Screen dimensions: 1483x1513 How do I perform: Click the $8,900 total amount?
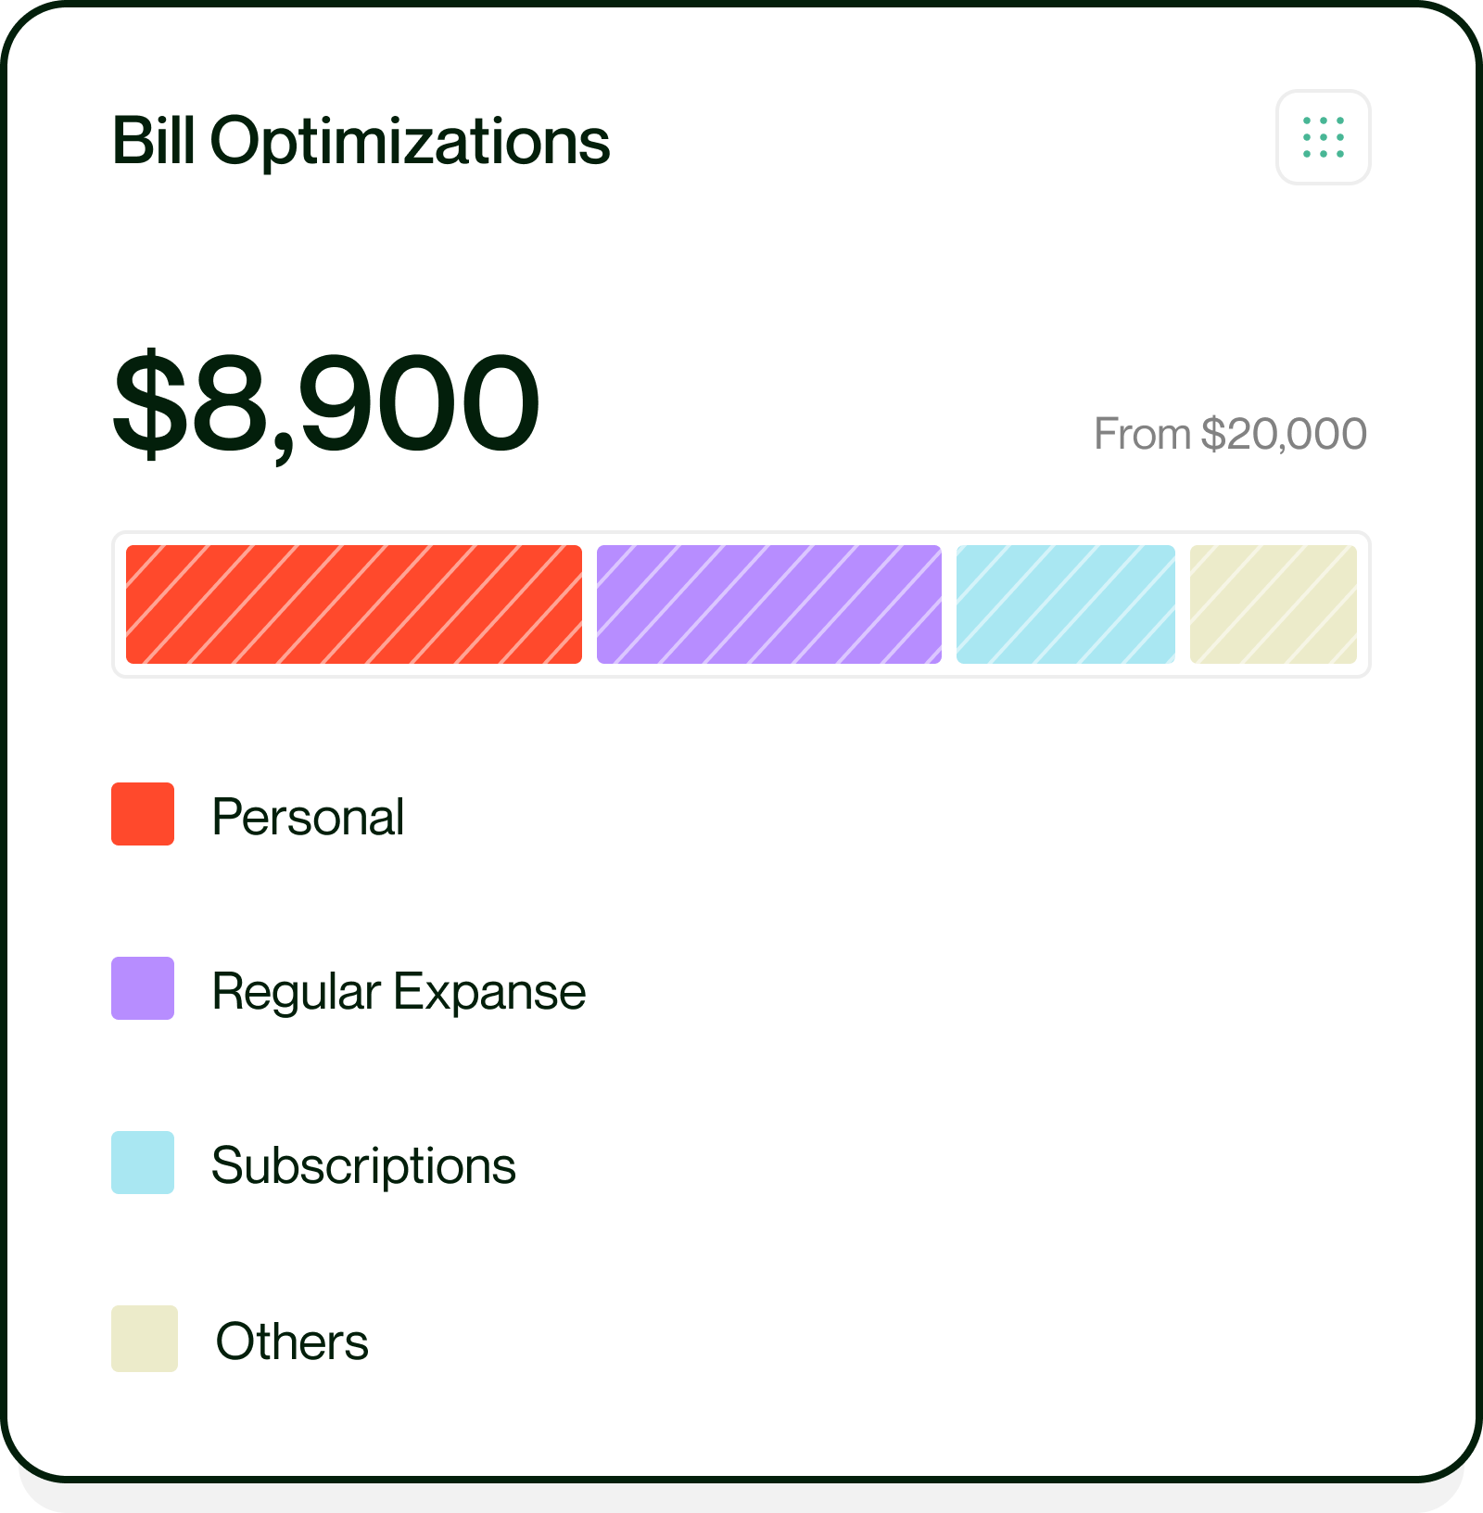[326, 403]
